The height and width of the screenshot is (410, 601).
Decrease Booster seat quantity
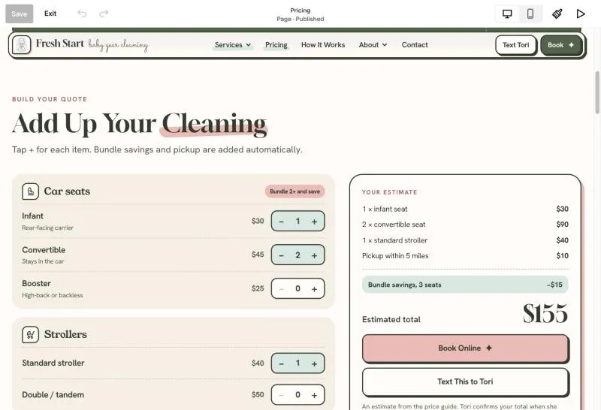tap(281, 289)
